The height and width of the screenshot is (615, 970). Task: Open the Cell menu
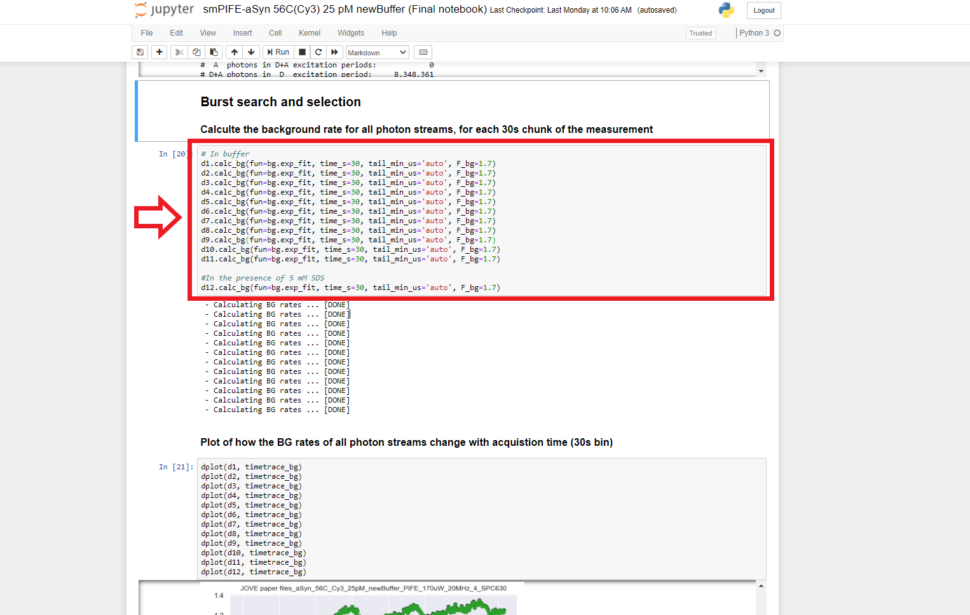275,33
